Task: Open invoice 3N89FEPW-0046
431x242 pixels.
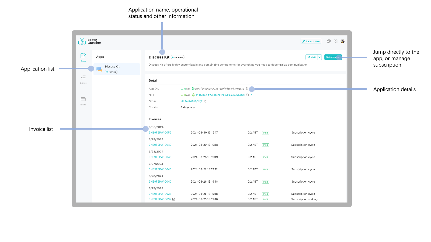Action: (160, 157)
